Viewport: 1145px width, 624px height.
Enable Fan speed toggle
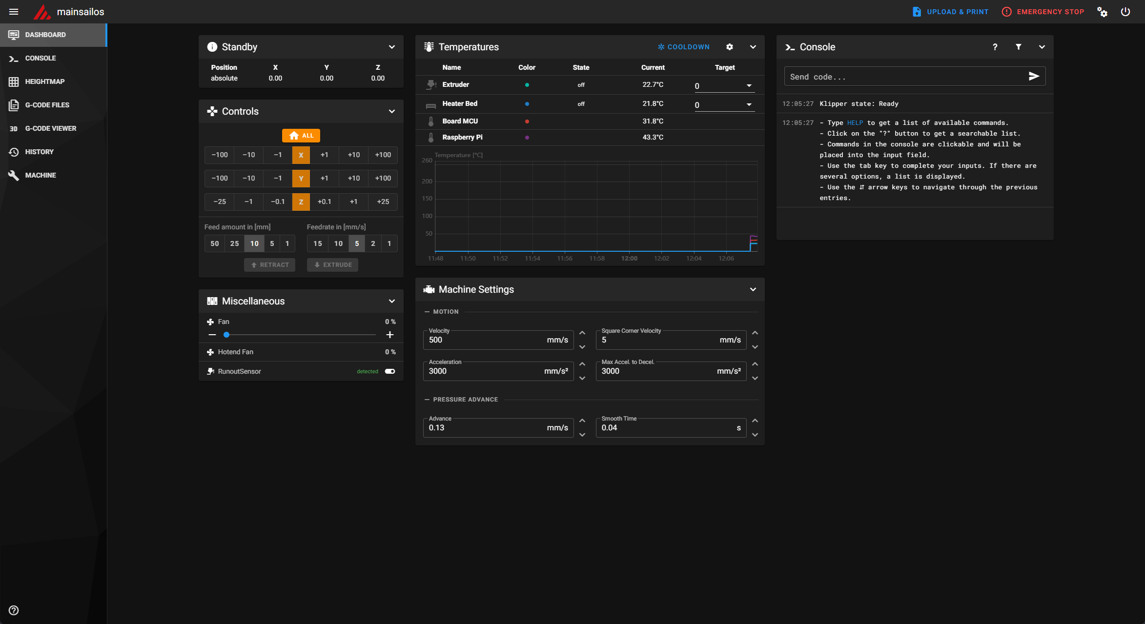click(x=389, y=334)
